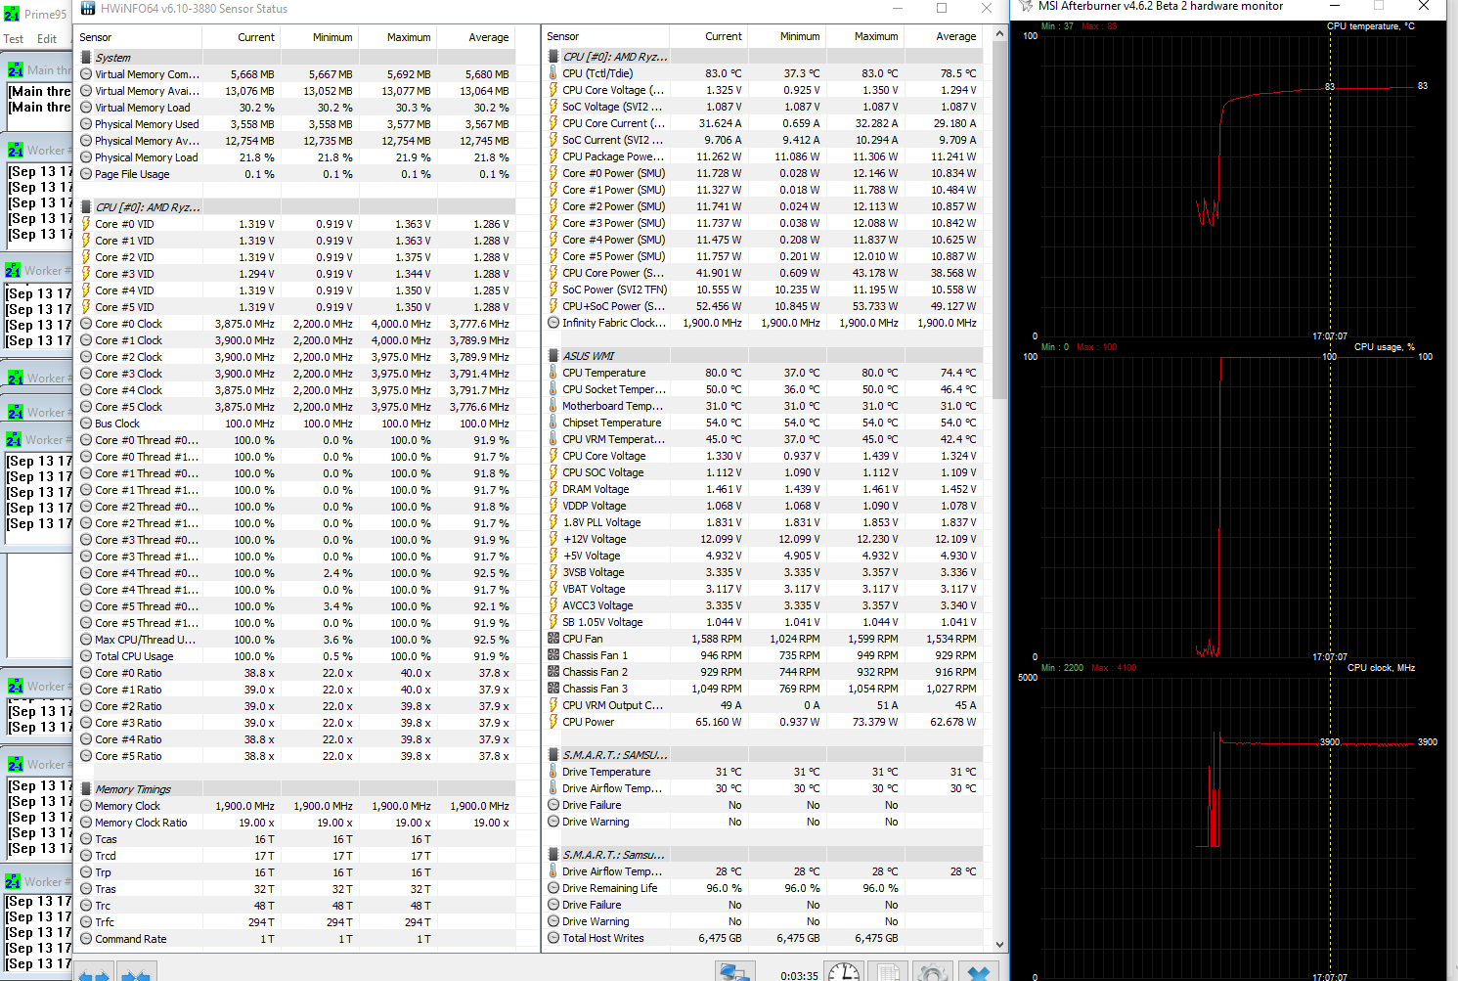Click the fan icon beside Chassis Fan 2
The height and width of the screenshot is (981, 1458).
point(553,672)
